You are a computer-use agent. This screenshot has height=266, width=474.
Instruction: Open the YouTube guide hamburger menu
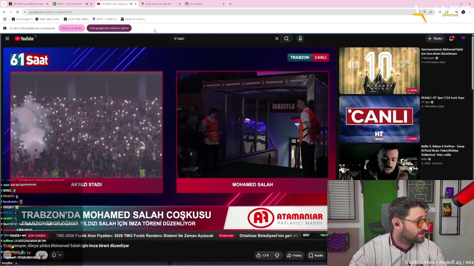(x=7, y=38)
